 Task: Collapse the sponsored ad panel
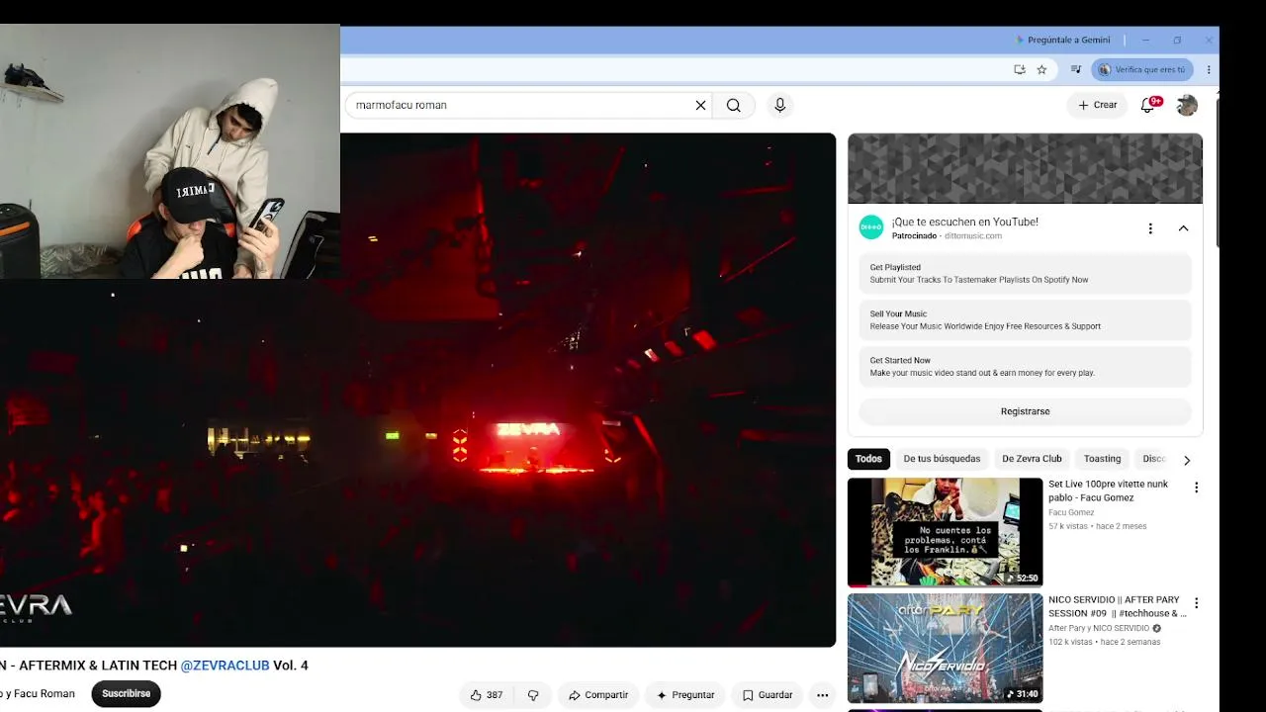tap(1183, 228)
